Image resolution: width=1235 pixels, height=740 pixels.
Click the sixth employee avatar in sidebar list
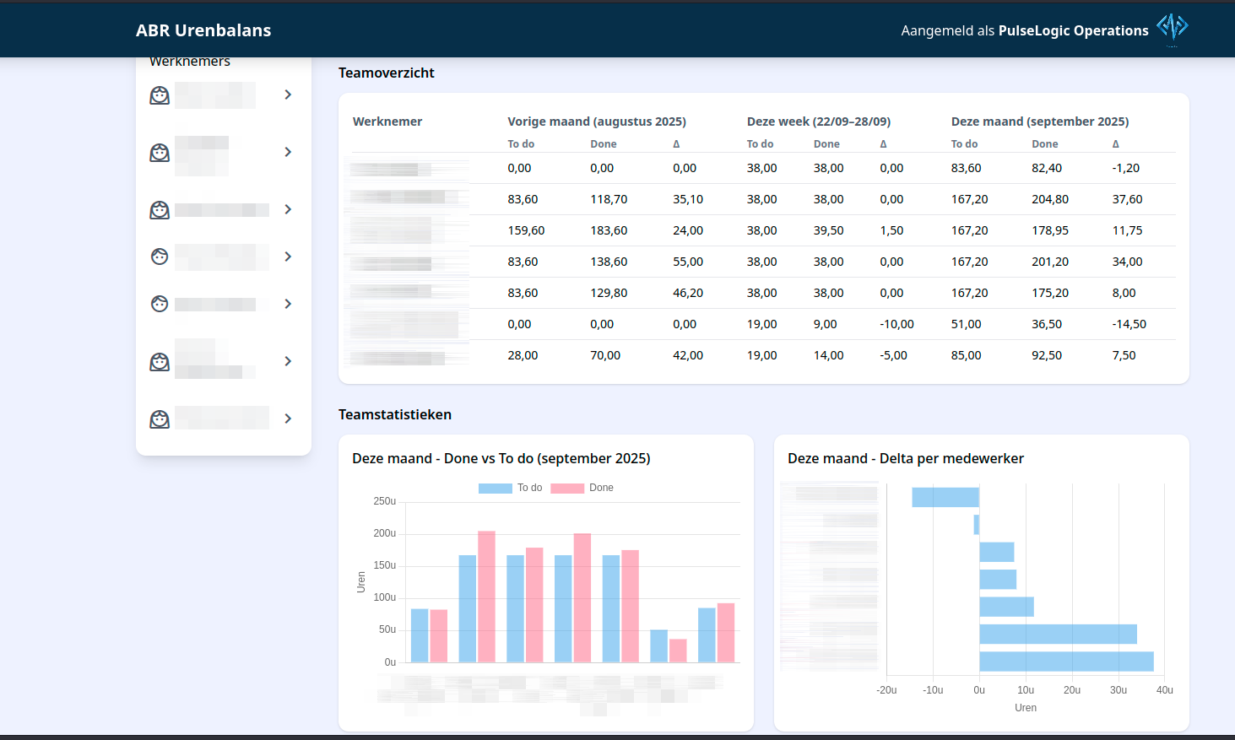point(160,362)
